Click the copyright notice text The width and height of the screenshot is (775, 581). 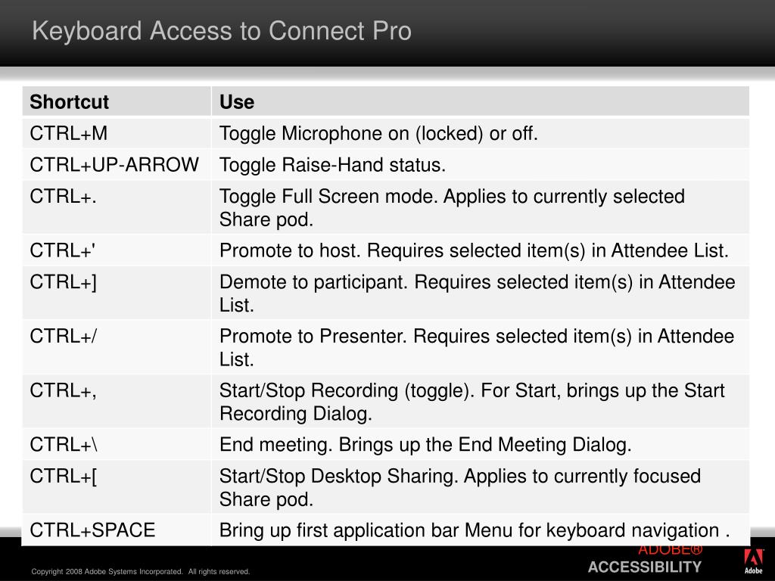pyautogui.click(x=141, y=572)
